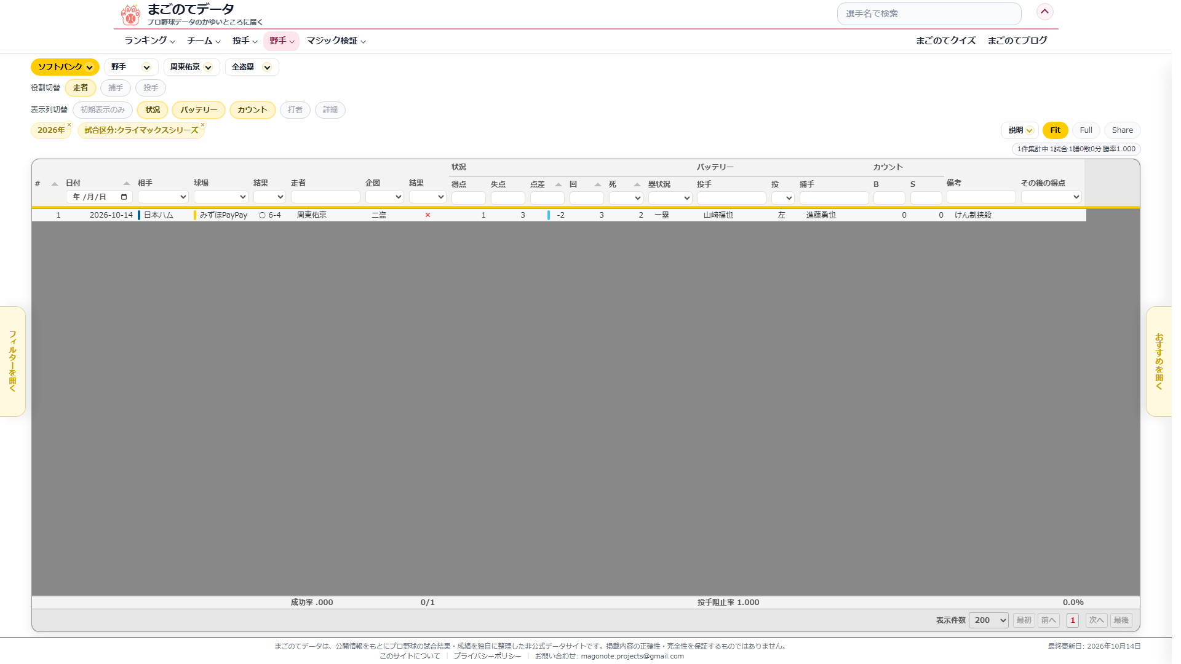1181x664 pixels.
Task: Open the ランキング menu
Action: (x=149, y=41)
